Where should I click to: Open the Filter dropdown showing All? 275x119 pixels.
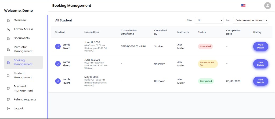click(x=209, y=20)
